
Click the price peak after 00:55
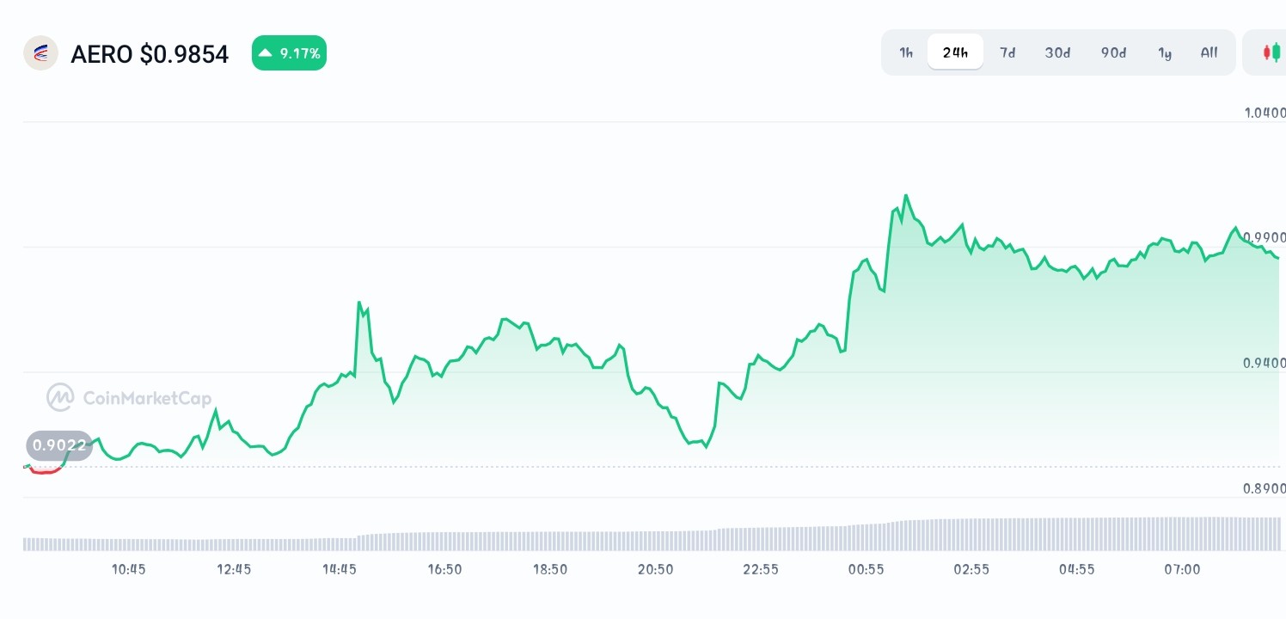pos(905,196)
